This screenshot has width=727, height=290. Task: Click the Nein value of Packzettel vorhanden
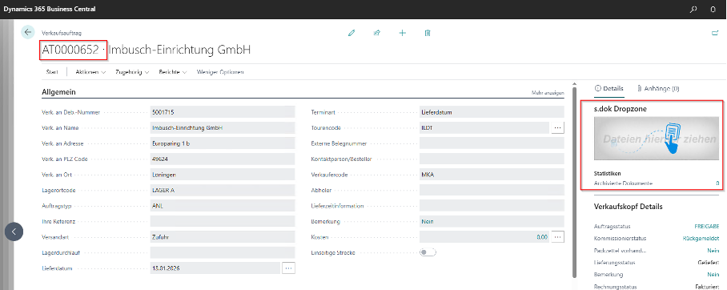point(713,251)
